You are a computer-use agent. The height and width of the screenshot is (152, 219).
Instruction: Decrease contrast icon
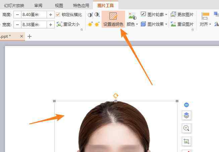coord(97,14)
